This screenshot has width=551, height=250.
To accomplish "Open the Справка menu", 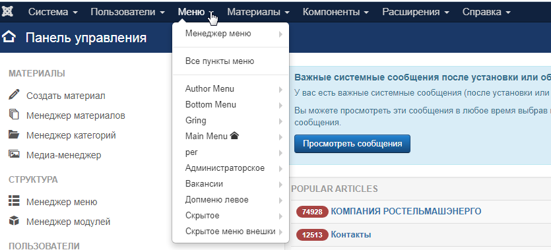I will (x=486, y=12).
